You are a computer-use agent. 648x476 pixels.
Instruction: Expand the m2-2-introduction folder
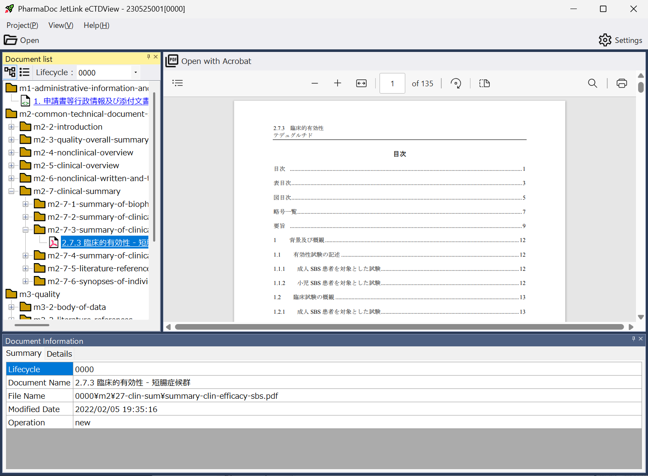coord(12,127)
